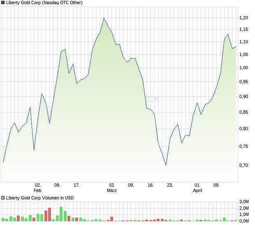
Task: Click the 0,80 price axis label
Action: (243, 129)
